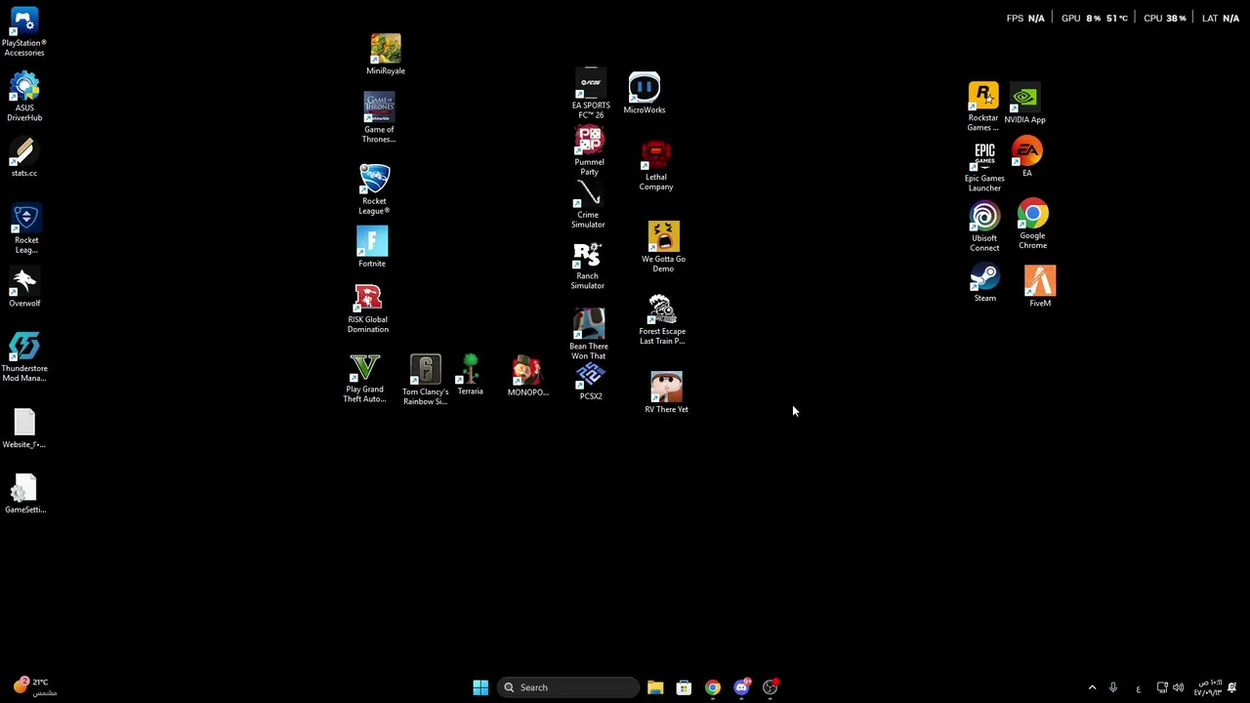Select the Website text file icon

coord(24,429)
